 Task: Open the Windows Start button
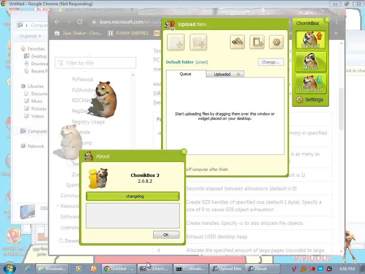[x=10, y=268]
